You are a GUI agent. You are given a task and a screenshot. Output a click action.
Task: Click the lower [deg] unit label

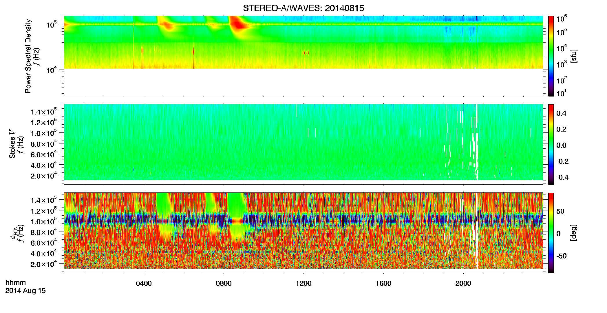pyautogui.click(x=574, y=233)
